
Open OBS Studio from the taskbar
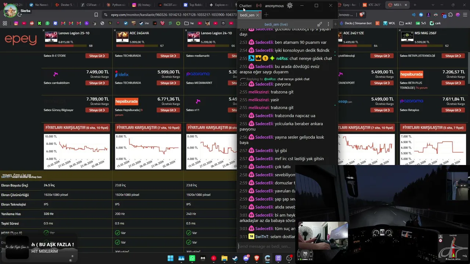289,258
